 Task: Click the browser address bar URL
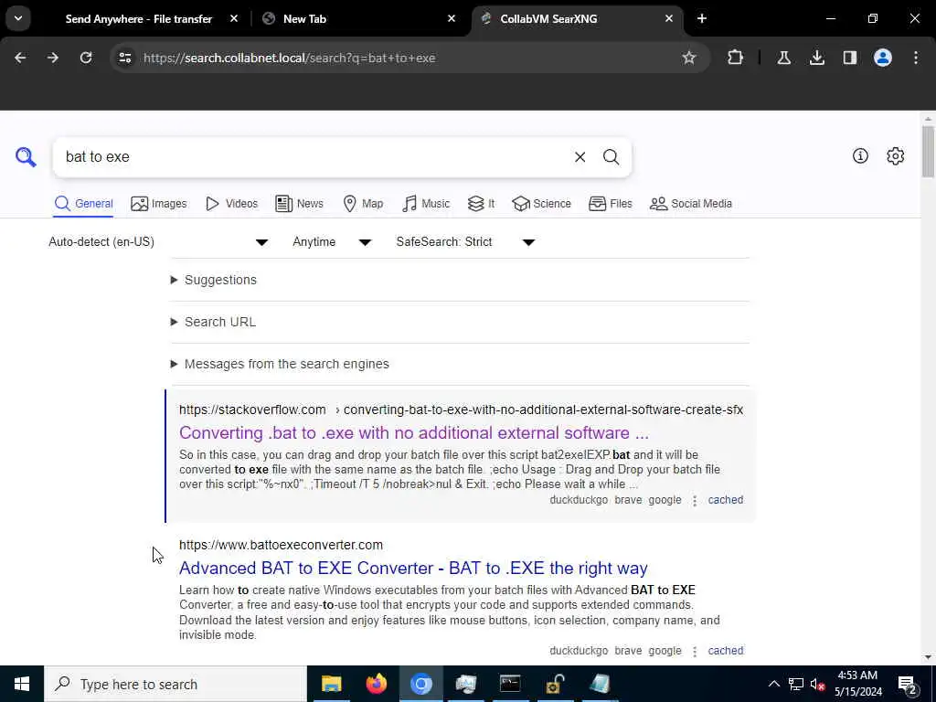pyautogui.click(x=289, y=58)
